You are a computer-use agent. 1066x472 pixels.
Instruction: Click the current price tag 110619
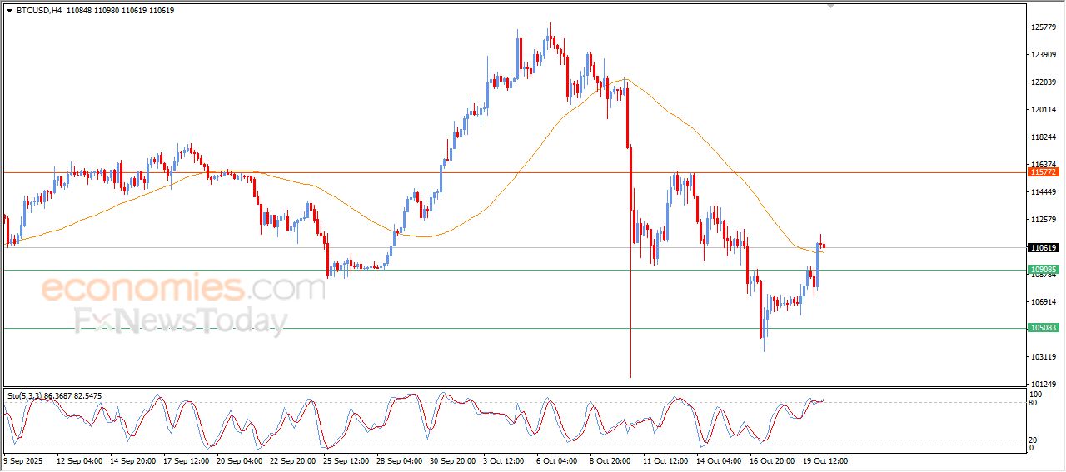pos(1043,248)
